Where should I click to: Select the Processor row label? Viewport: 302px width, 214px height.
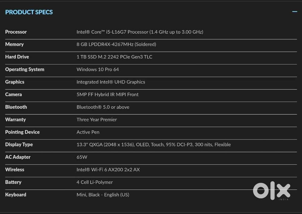point(16,32)
